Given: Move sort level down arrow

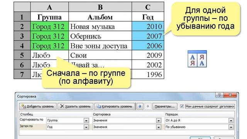Looking at the screenshot, I should tap(147, 107).
